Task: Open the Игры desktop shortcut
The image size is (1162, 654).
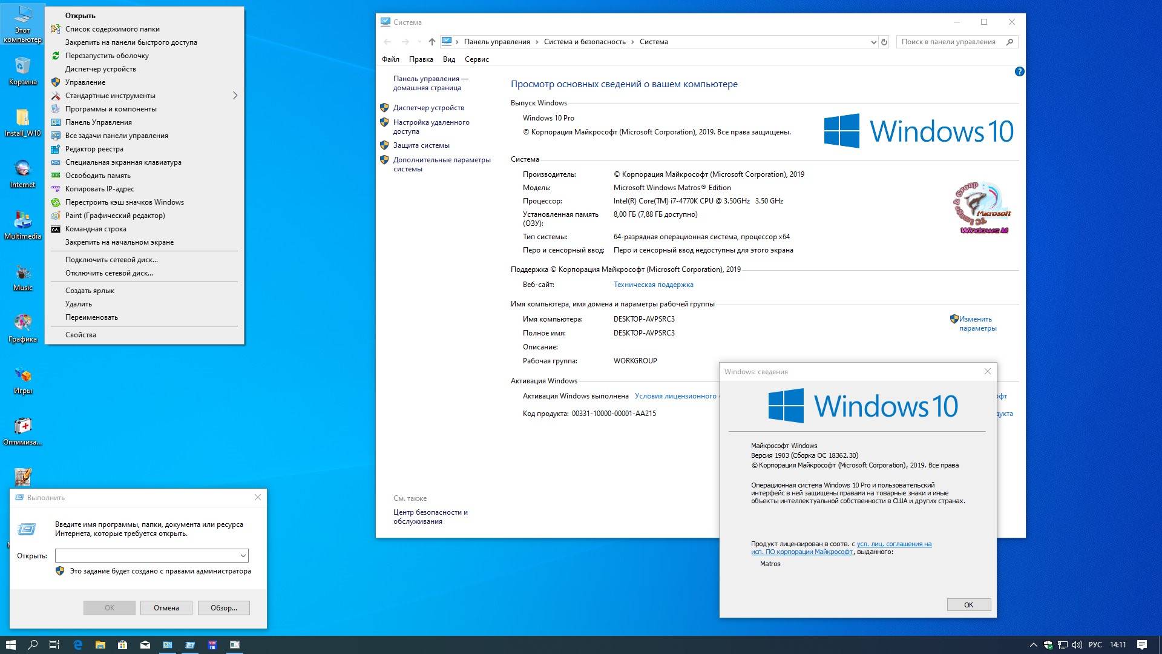Action: coord(22,380)
